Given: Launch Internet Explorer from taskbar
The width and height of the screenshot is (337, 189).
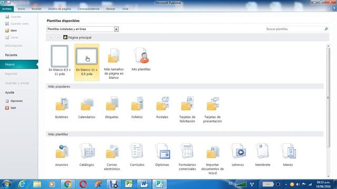Looking at the screenshot, I should point(22,184).
